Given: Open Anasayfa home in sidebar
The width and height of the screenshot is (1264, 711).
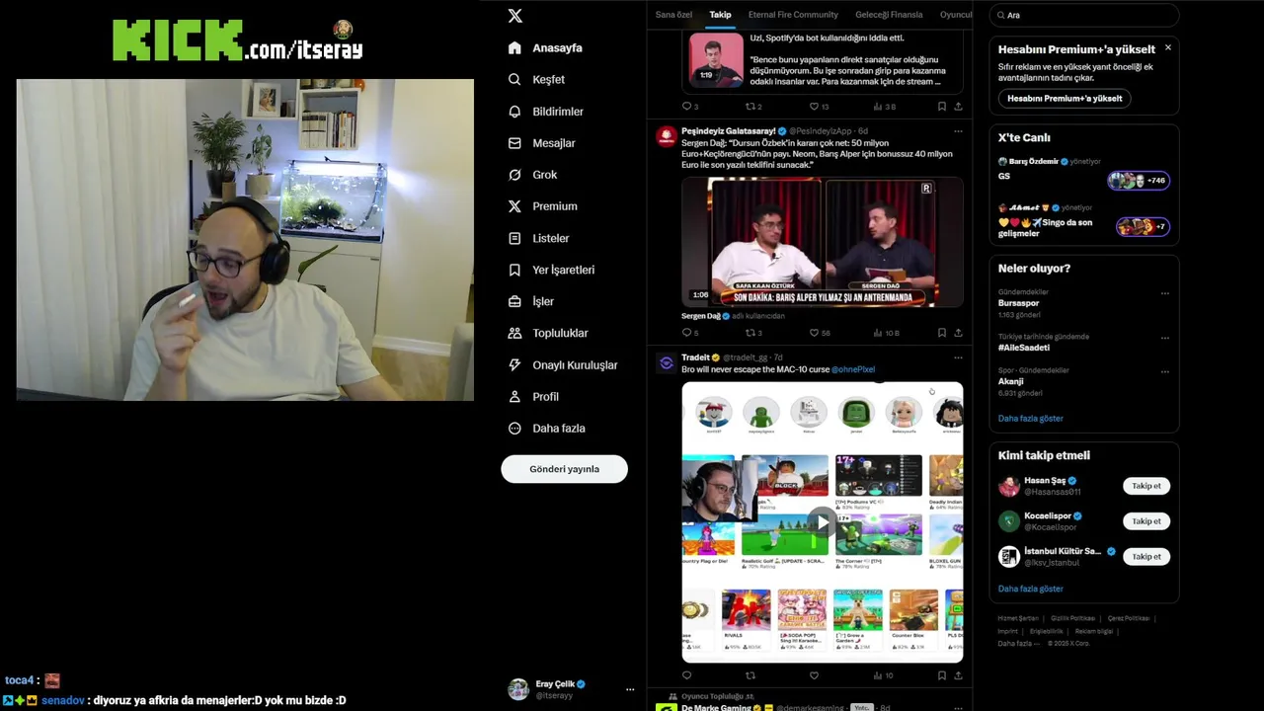Looking at the screenshot, I should pos(545,47).
